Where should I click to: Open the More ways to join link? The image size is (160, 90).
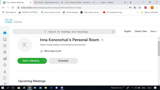coord(53,51)
